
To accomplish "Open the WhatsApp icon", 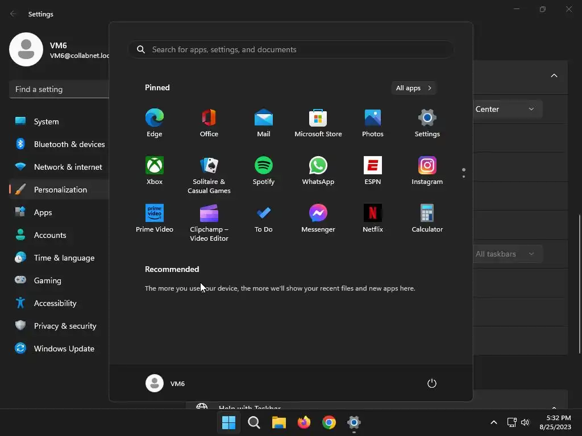I will (318, 171).
